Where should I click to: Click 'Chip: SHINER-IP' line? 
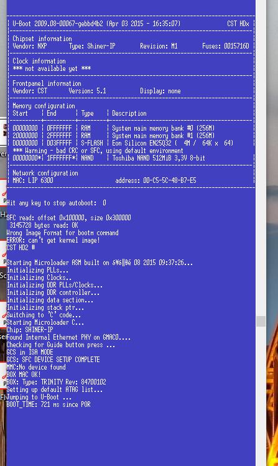30,330
